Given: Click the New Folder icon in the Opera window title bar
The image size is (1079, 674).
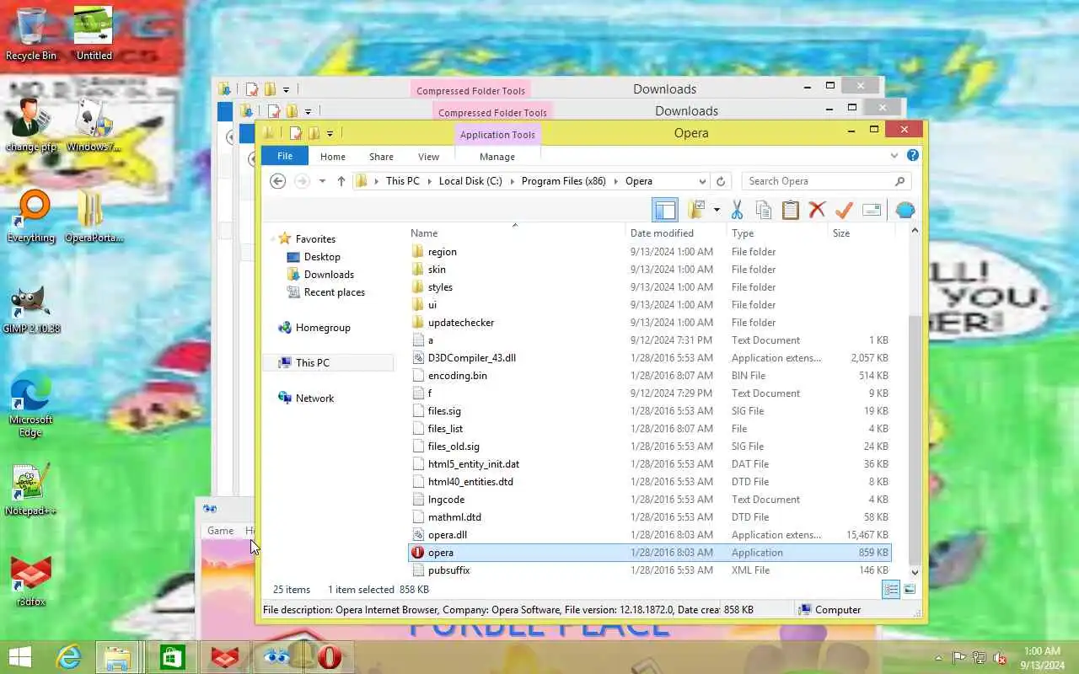Looking at the screenshot, I should (314, 133).
